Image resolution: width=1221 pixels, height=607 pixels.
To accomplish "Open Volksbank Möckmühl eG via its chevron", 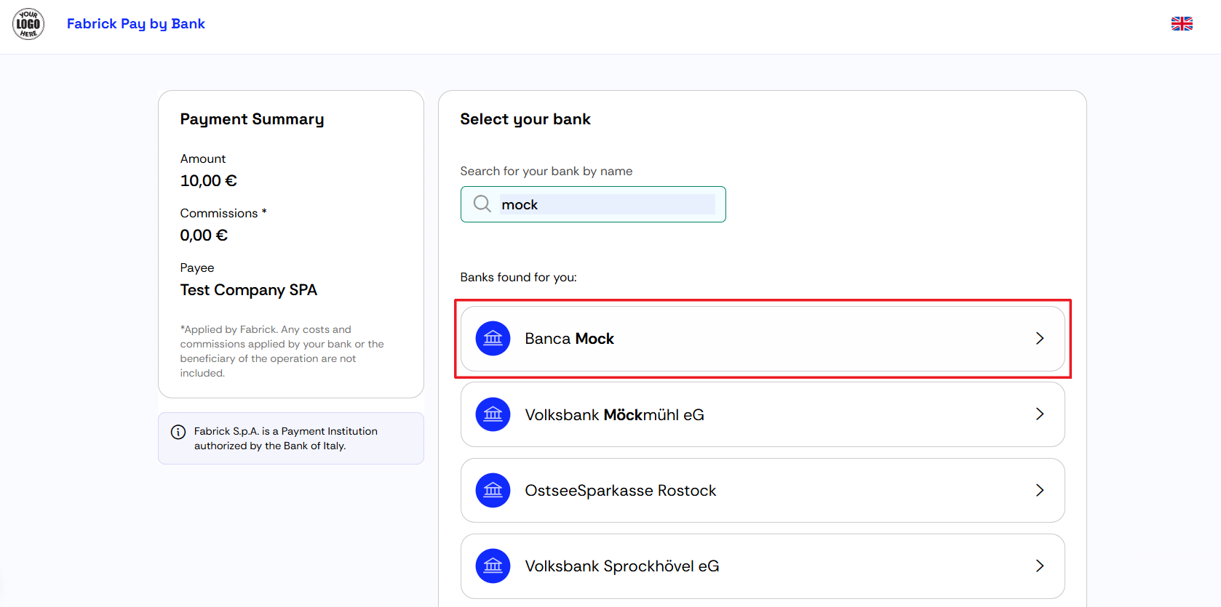I will [1040, 414].
